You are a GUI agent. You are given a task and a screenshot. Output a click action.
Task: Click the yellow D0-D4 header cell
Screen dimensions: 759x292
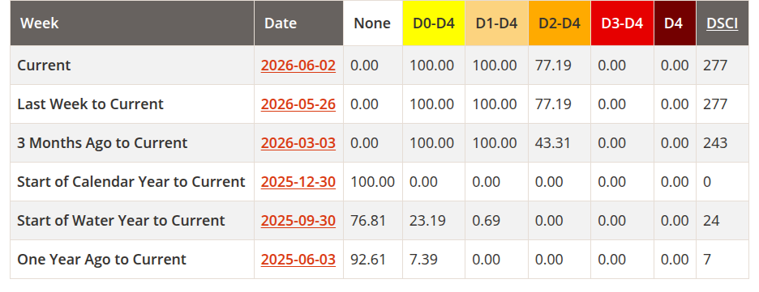coord(434,23)
